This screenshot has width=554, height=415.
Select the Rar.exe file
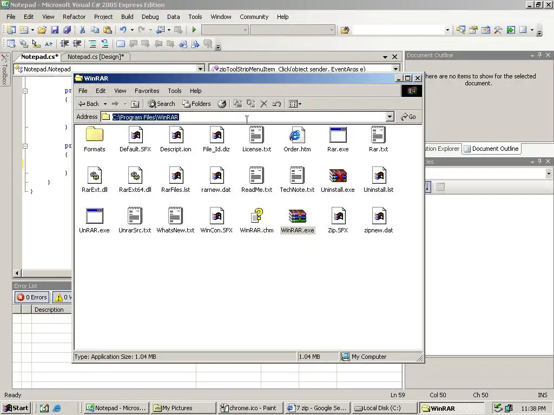coord(338,139)
